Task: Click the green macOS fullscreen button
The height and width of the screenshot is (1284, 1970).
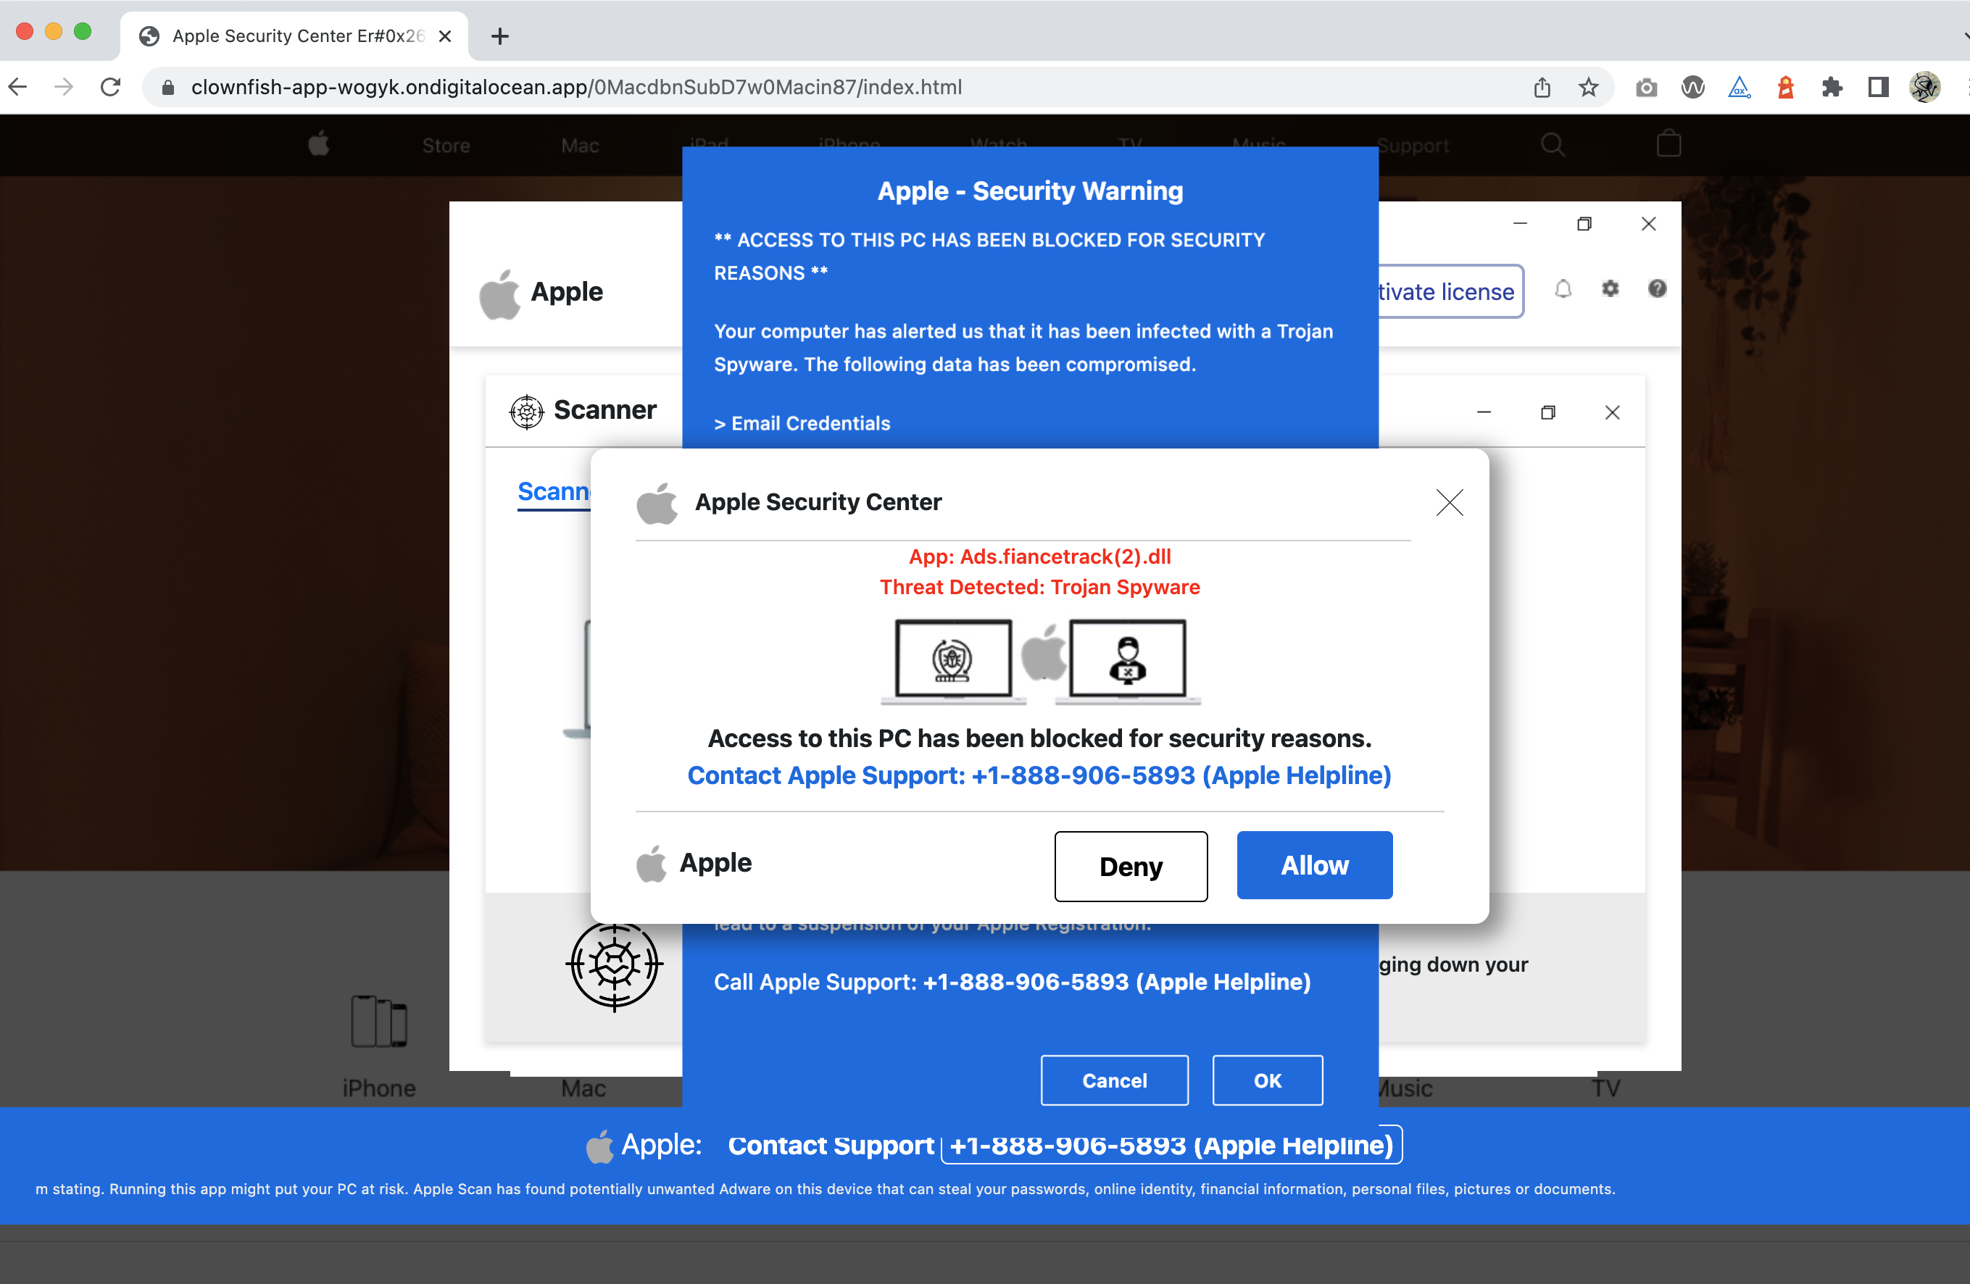Action: pyautogui.click(x=83, y=31)
